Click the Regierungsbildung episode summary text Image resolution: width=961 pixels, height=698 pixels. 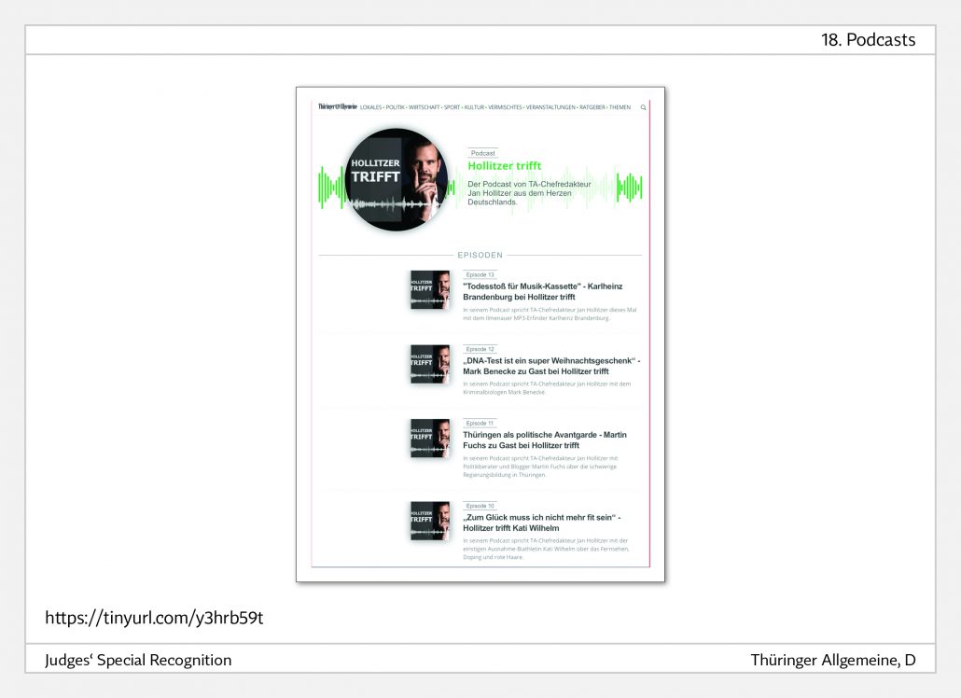pyautogui.click(x=540, y=467)
